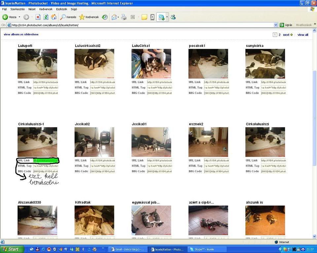Open the Lulupofi dog thumbnail
Image resolution: width=317 pixels, height=253 pixels.
tap(37, 64)
